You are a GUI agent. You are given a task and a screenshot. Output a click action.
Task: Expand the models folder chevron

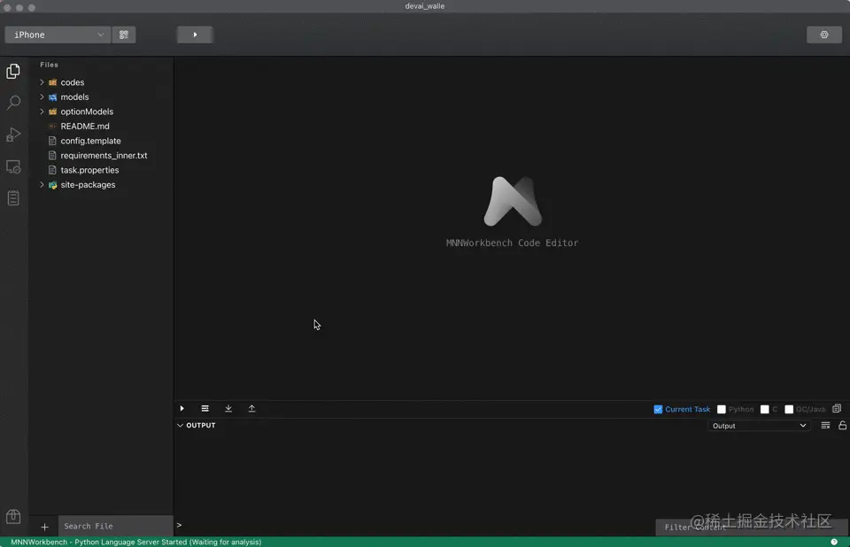[42, 97]
